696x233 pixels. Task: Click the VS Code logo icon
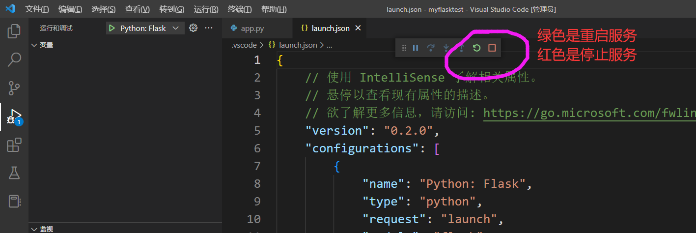pyautogui.click(x=10, y=9)
